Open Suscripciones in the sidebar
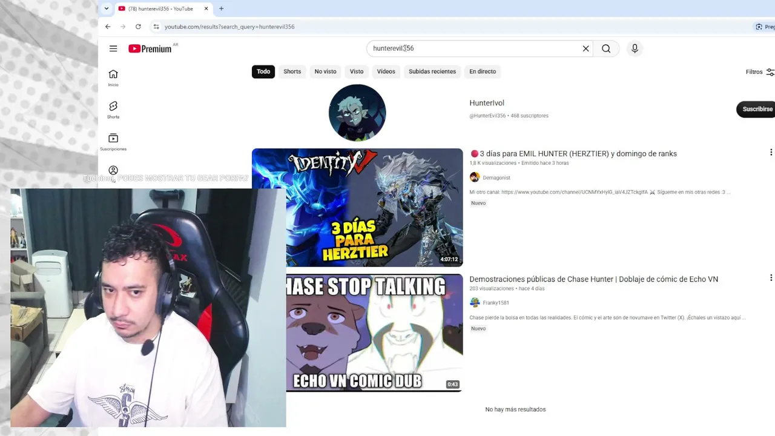775x436 pixels. 113,142
